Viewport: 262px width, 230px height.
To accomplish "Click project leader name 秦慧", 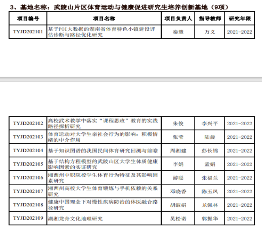I will 178,32.
